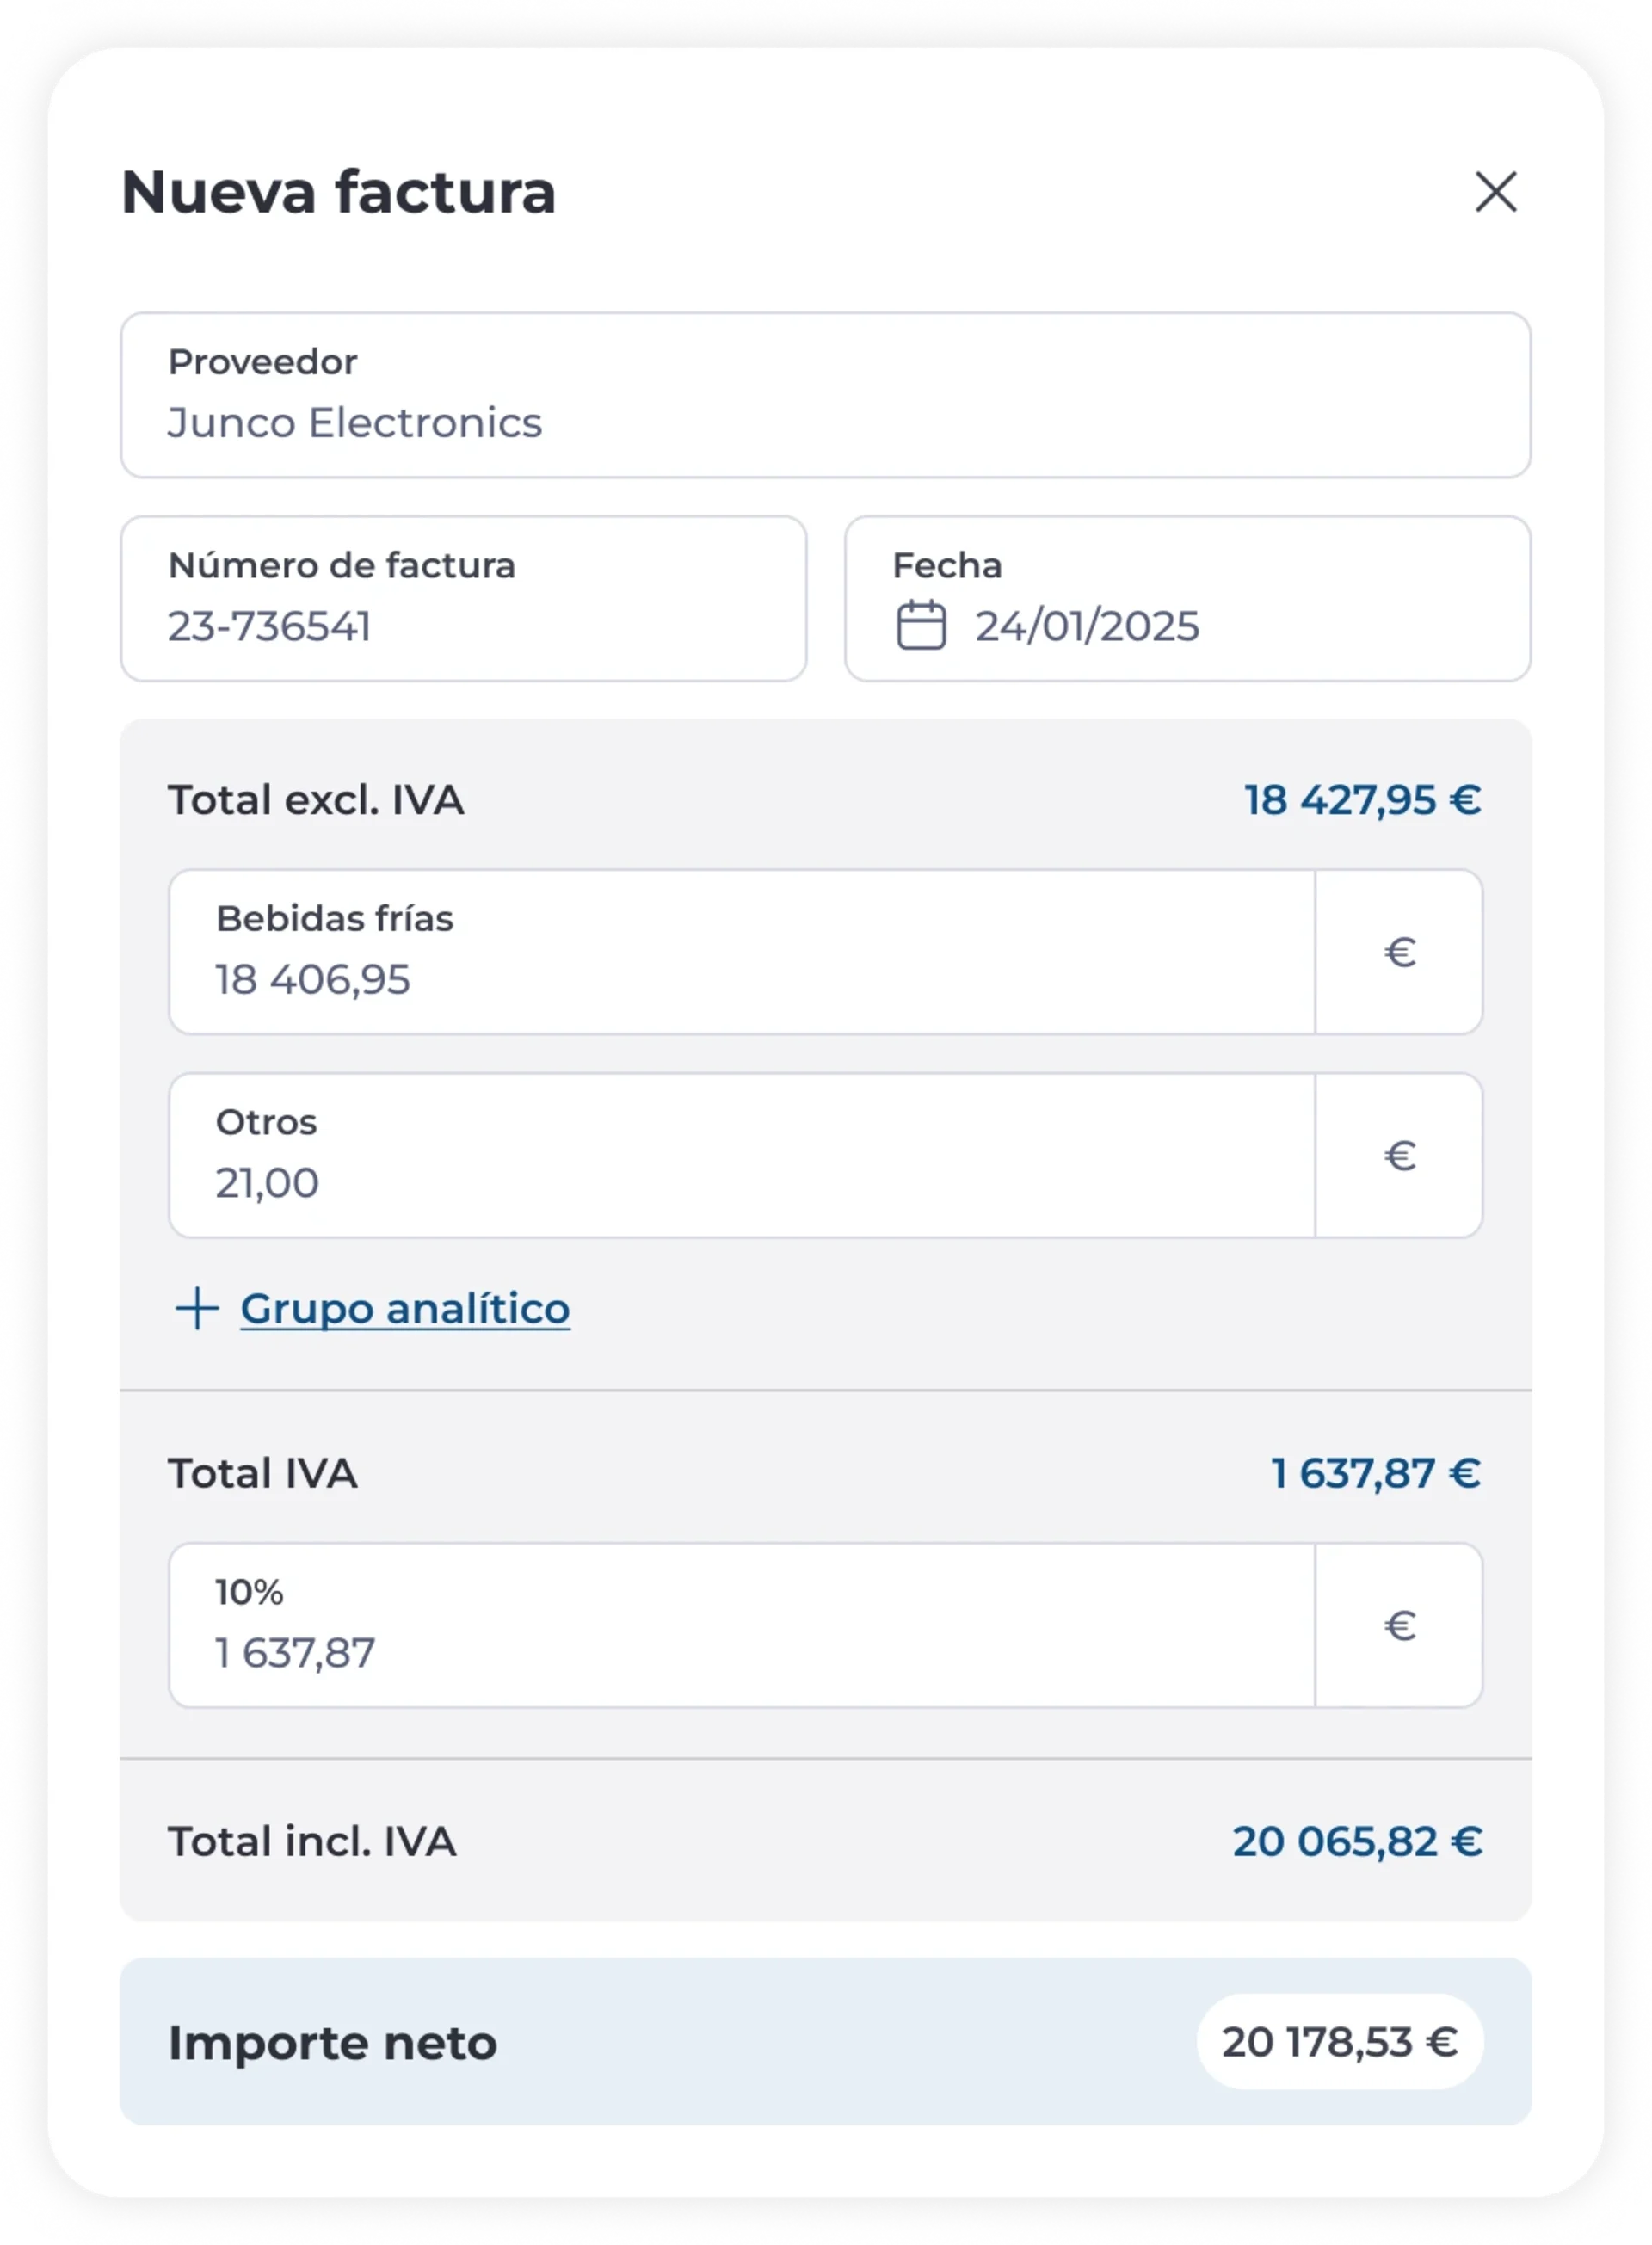Click the euro symbol in 10% IVA row

click(x=1399, y=1625)
